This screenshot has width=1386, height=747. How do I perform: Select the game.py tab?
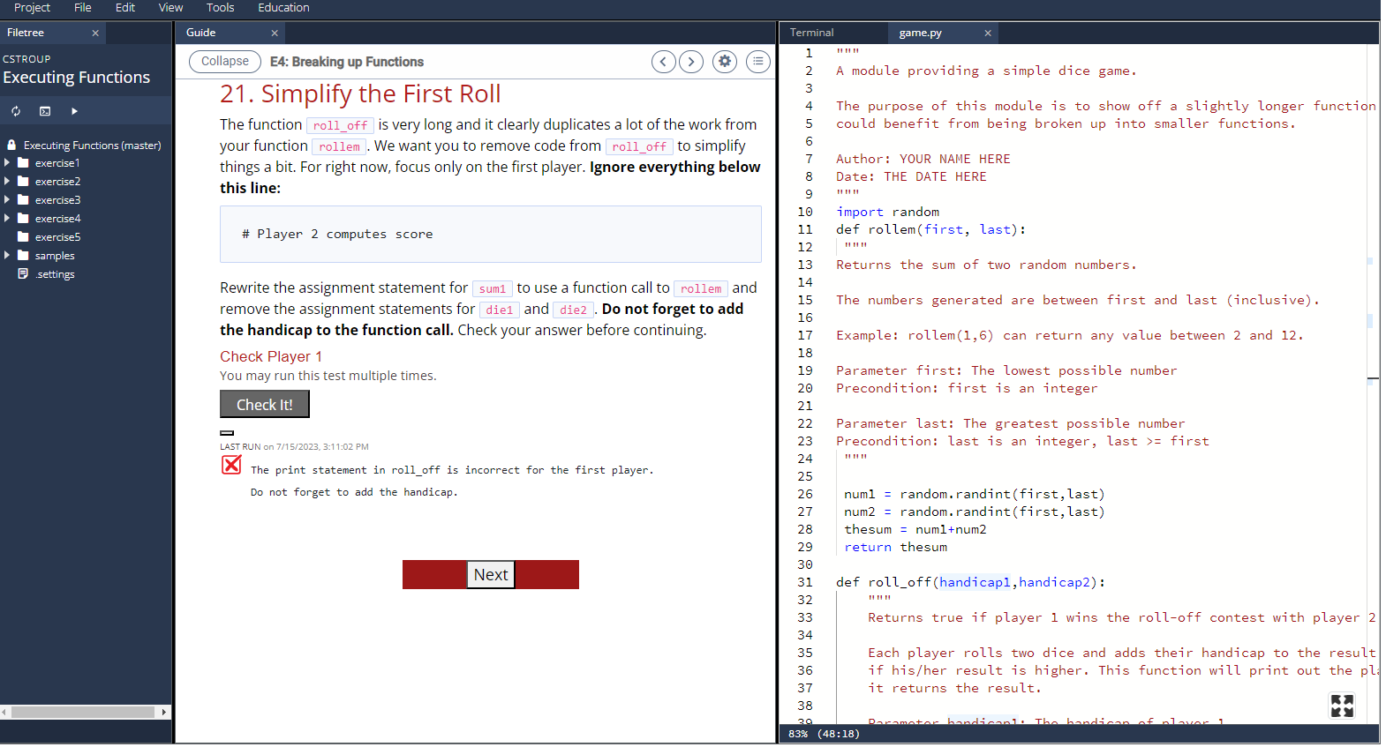920,33
